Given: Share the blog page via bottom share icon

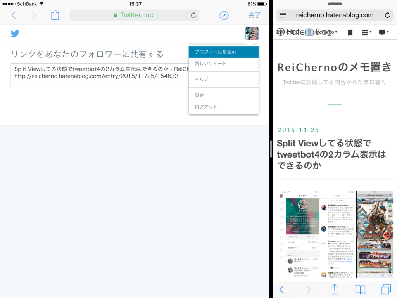Looking at the screenshot, I should coord(334,289).
